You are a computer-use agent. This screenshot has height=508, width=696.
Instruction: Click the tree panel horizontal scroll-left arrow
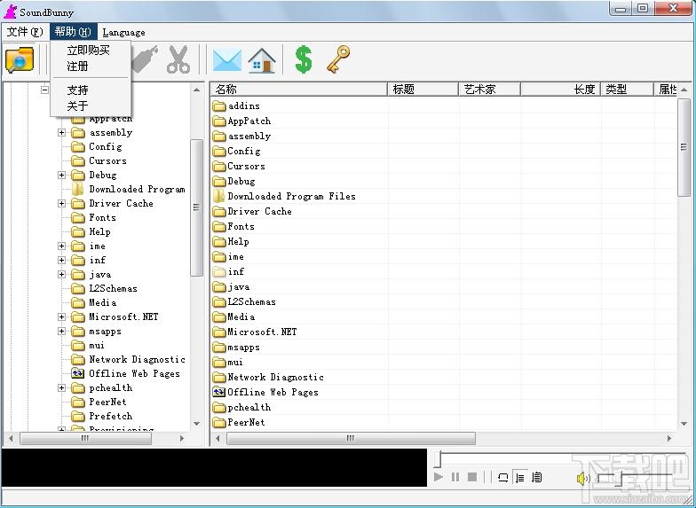coord(11,438)
